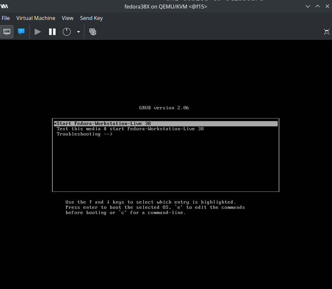Select Test this media & start Fedora entry
Screen dimensions: 332x289
[166, 129]
